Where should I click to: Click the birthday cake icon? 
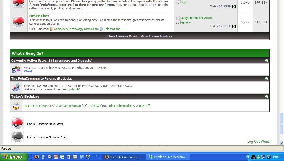[x=16, y=106]
